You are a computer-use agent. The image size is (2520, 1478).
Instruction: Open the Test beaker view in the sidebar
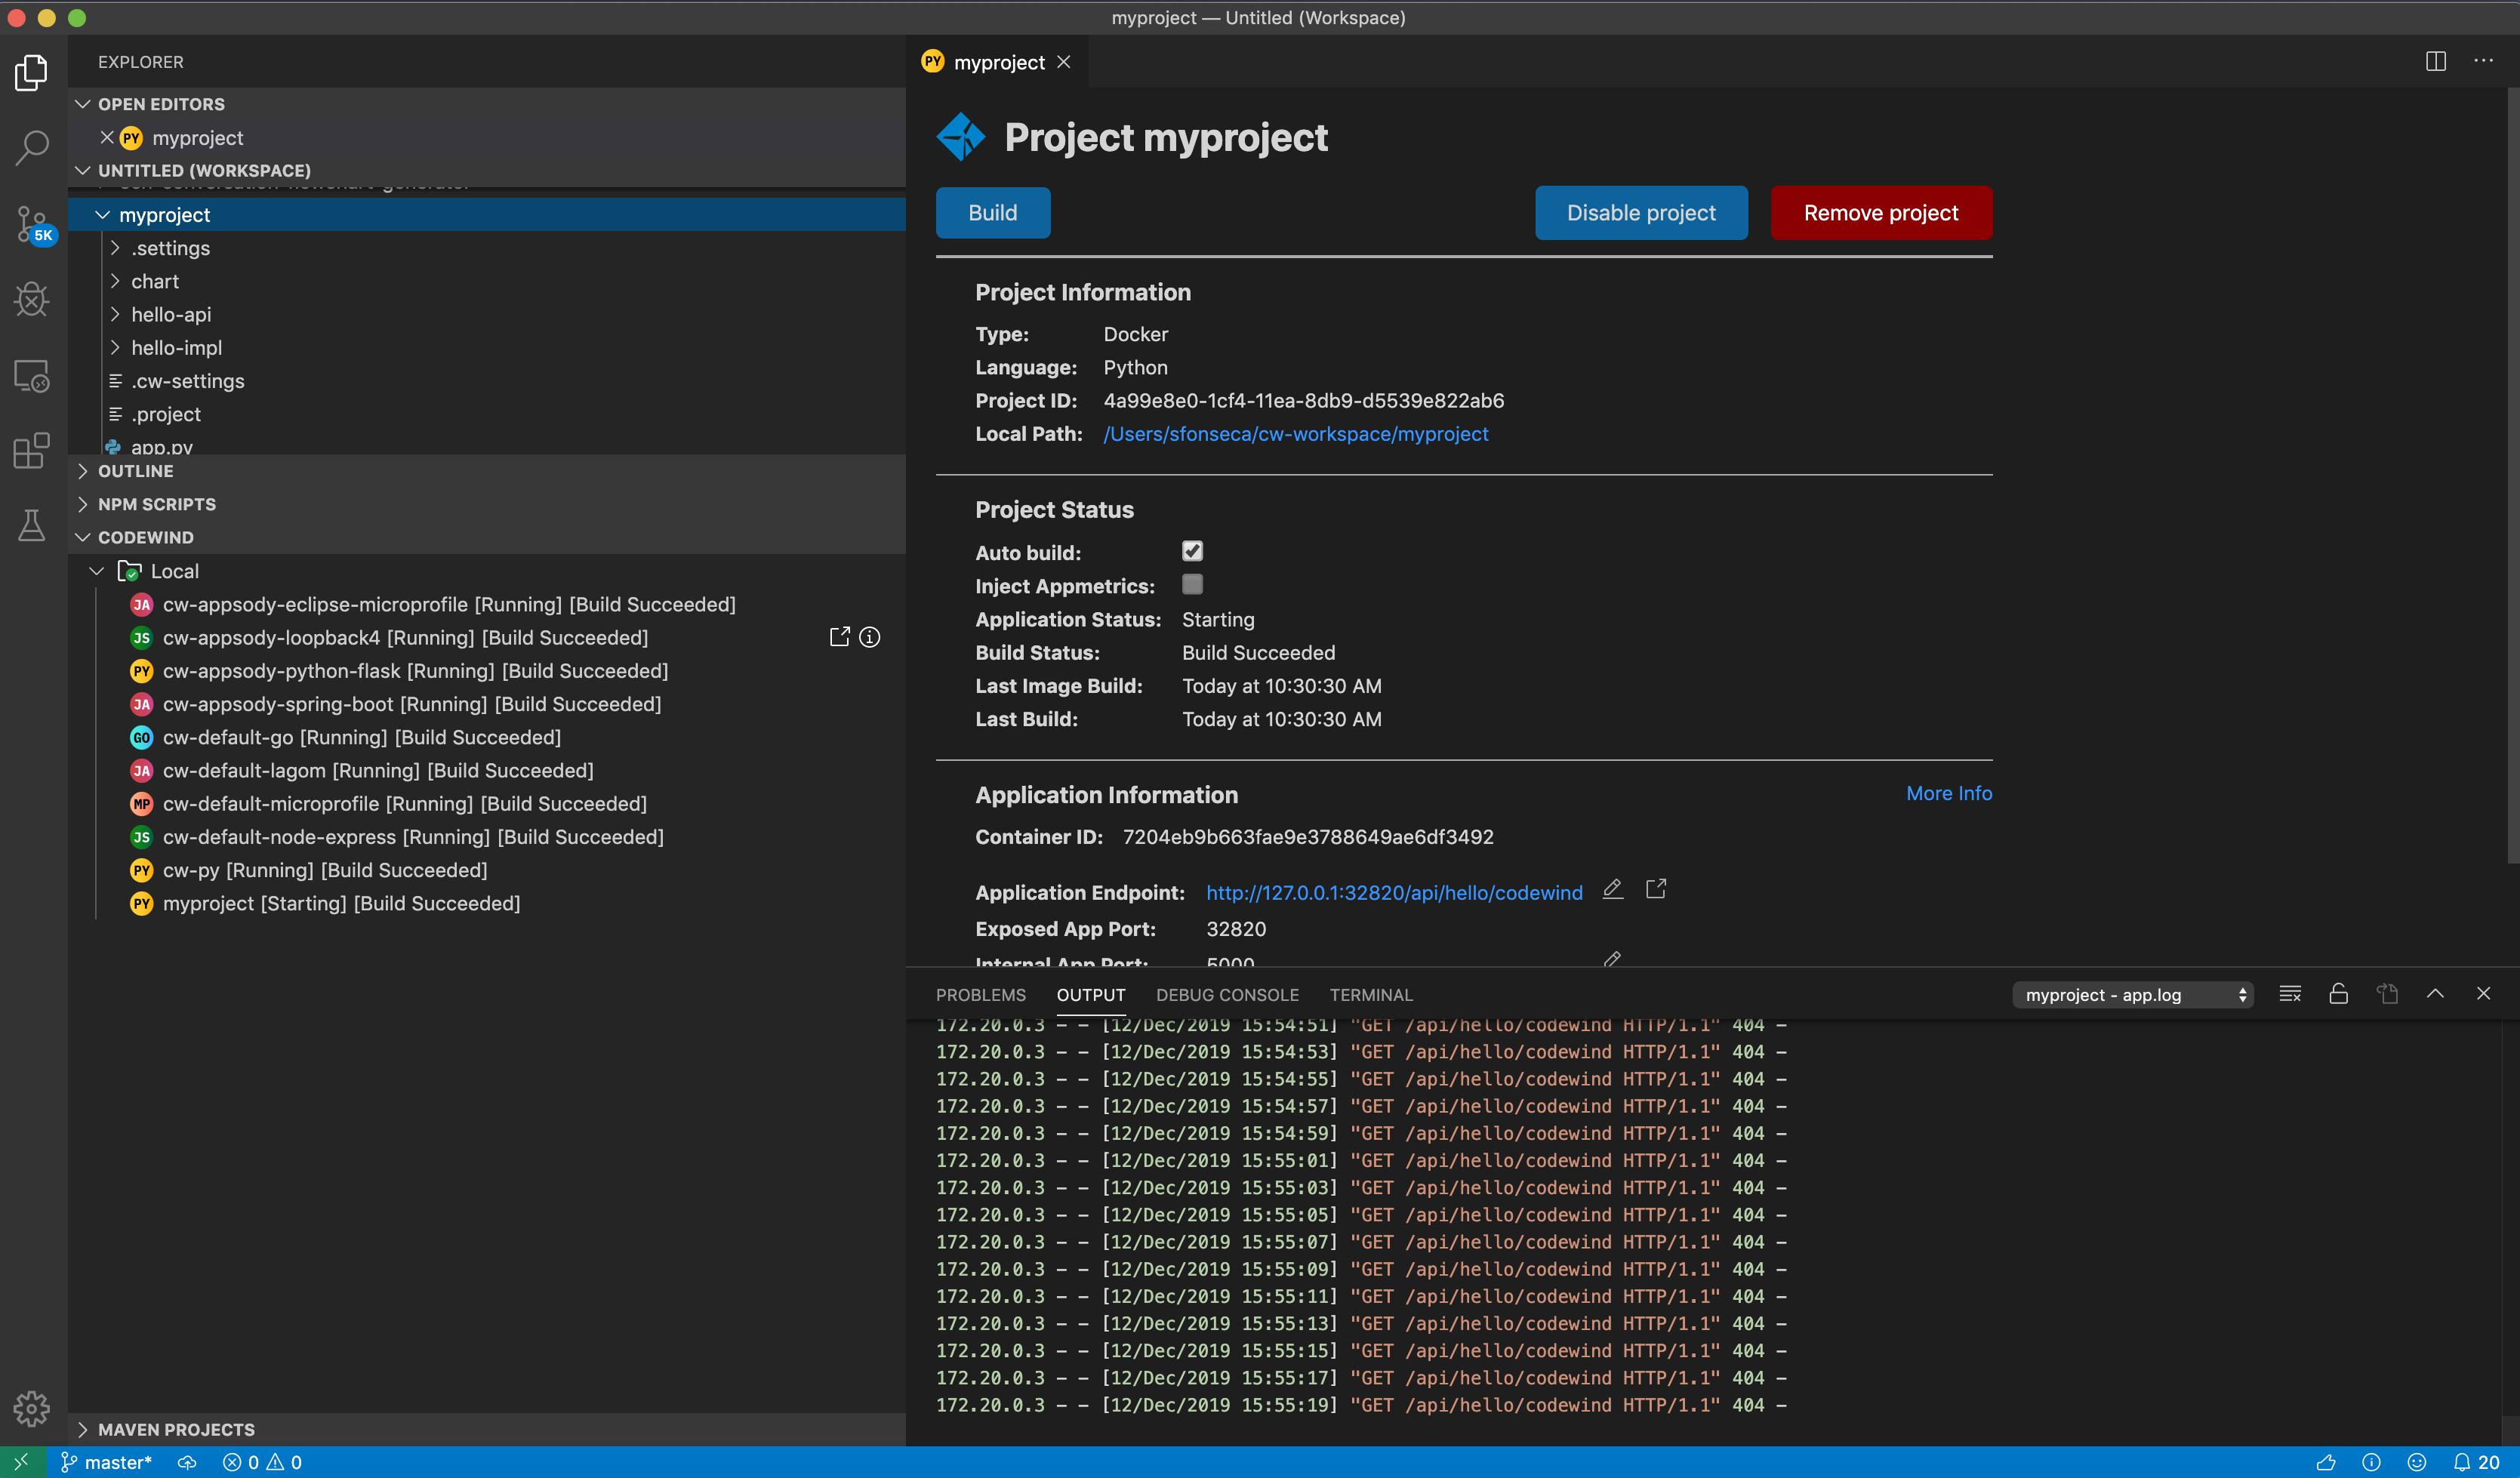[31, 525]
